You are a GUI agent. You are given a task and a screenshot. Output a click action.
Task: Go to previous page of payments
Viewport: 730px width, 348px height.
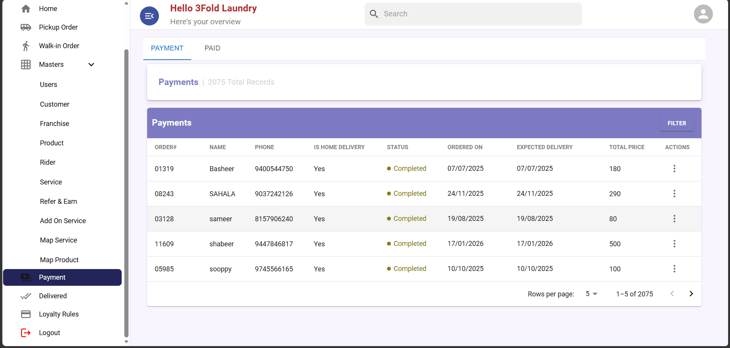(x=672, y=294)
